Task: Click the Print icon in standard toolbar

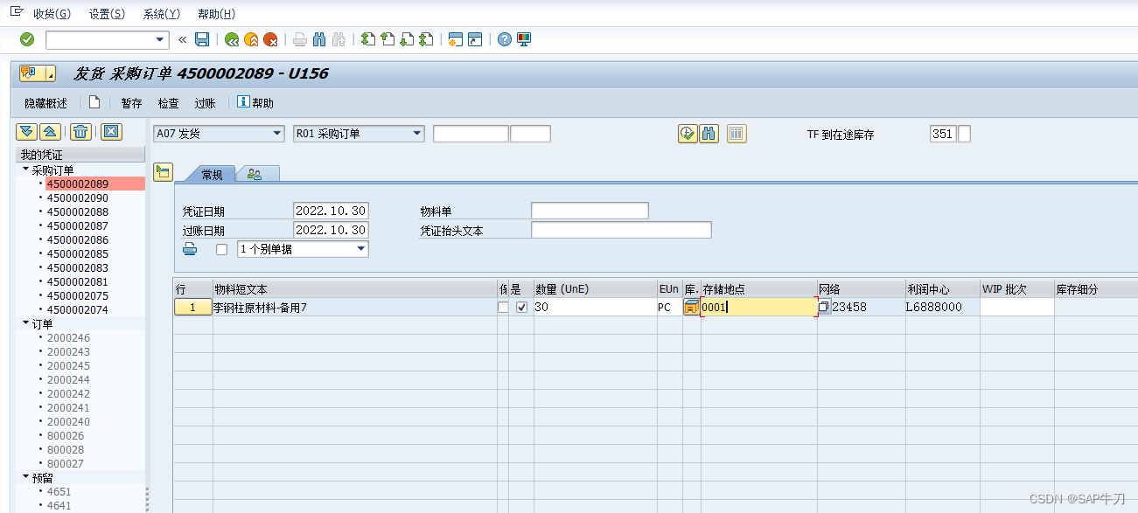Action: point(300,39)
